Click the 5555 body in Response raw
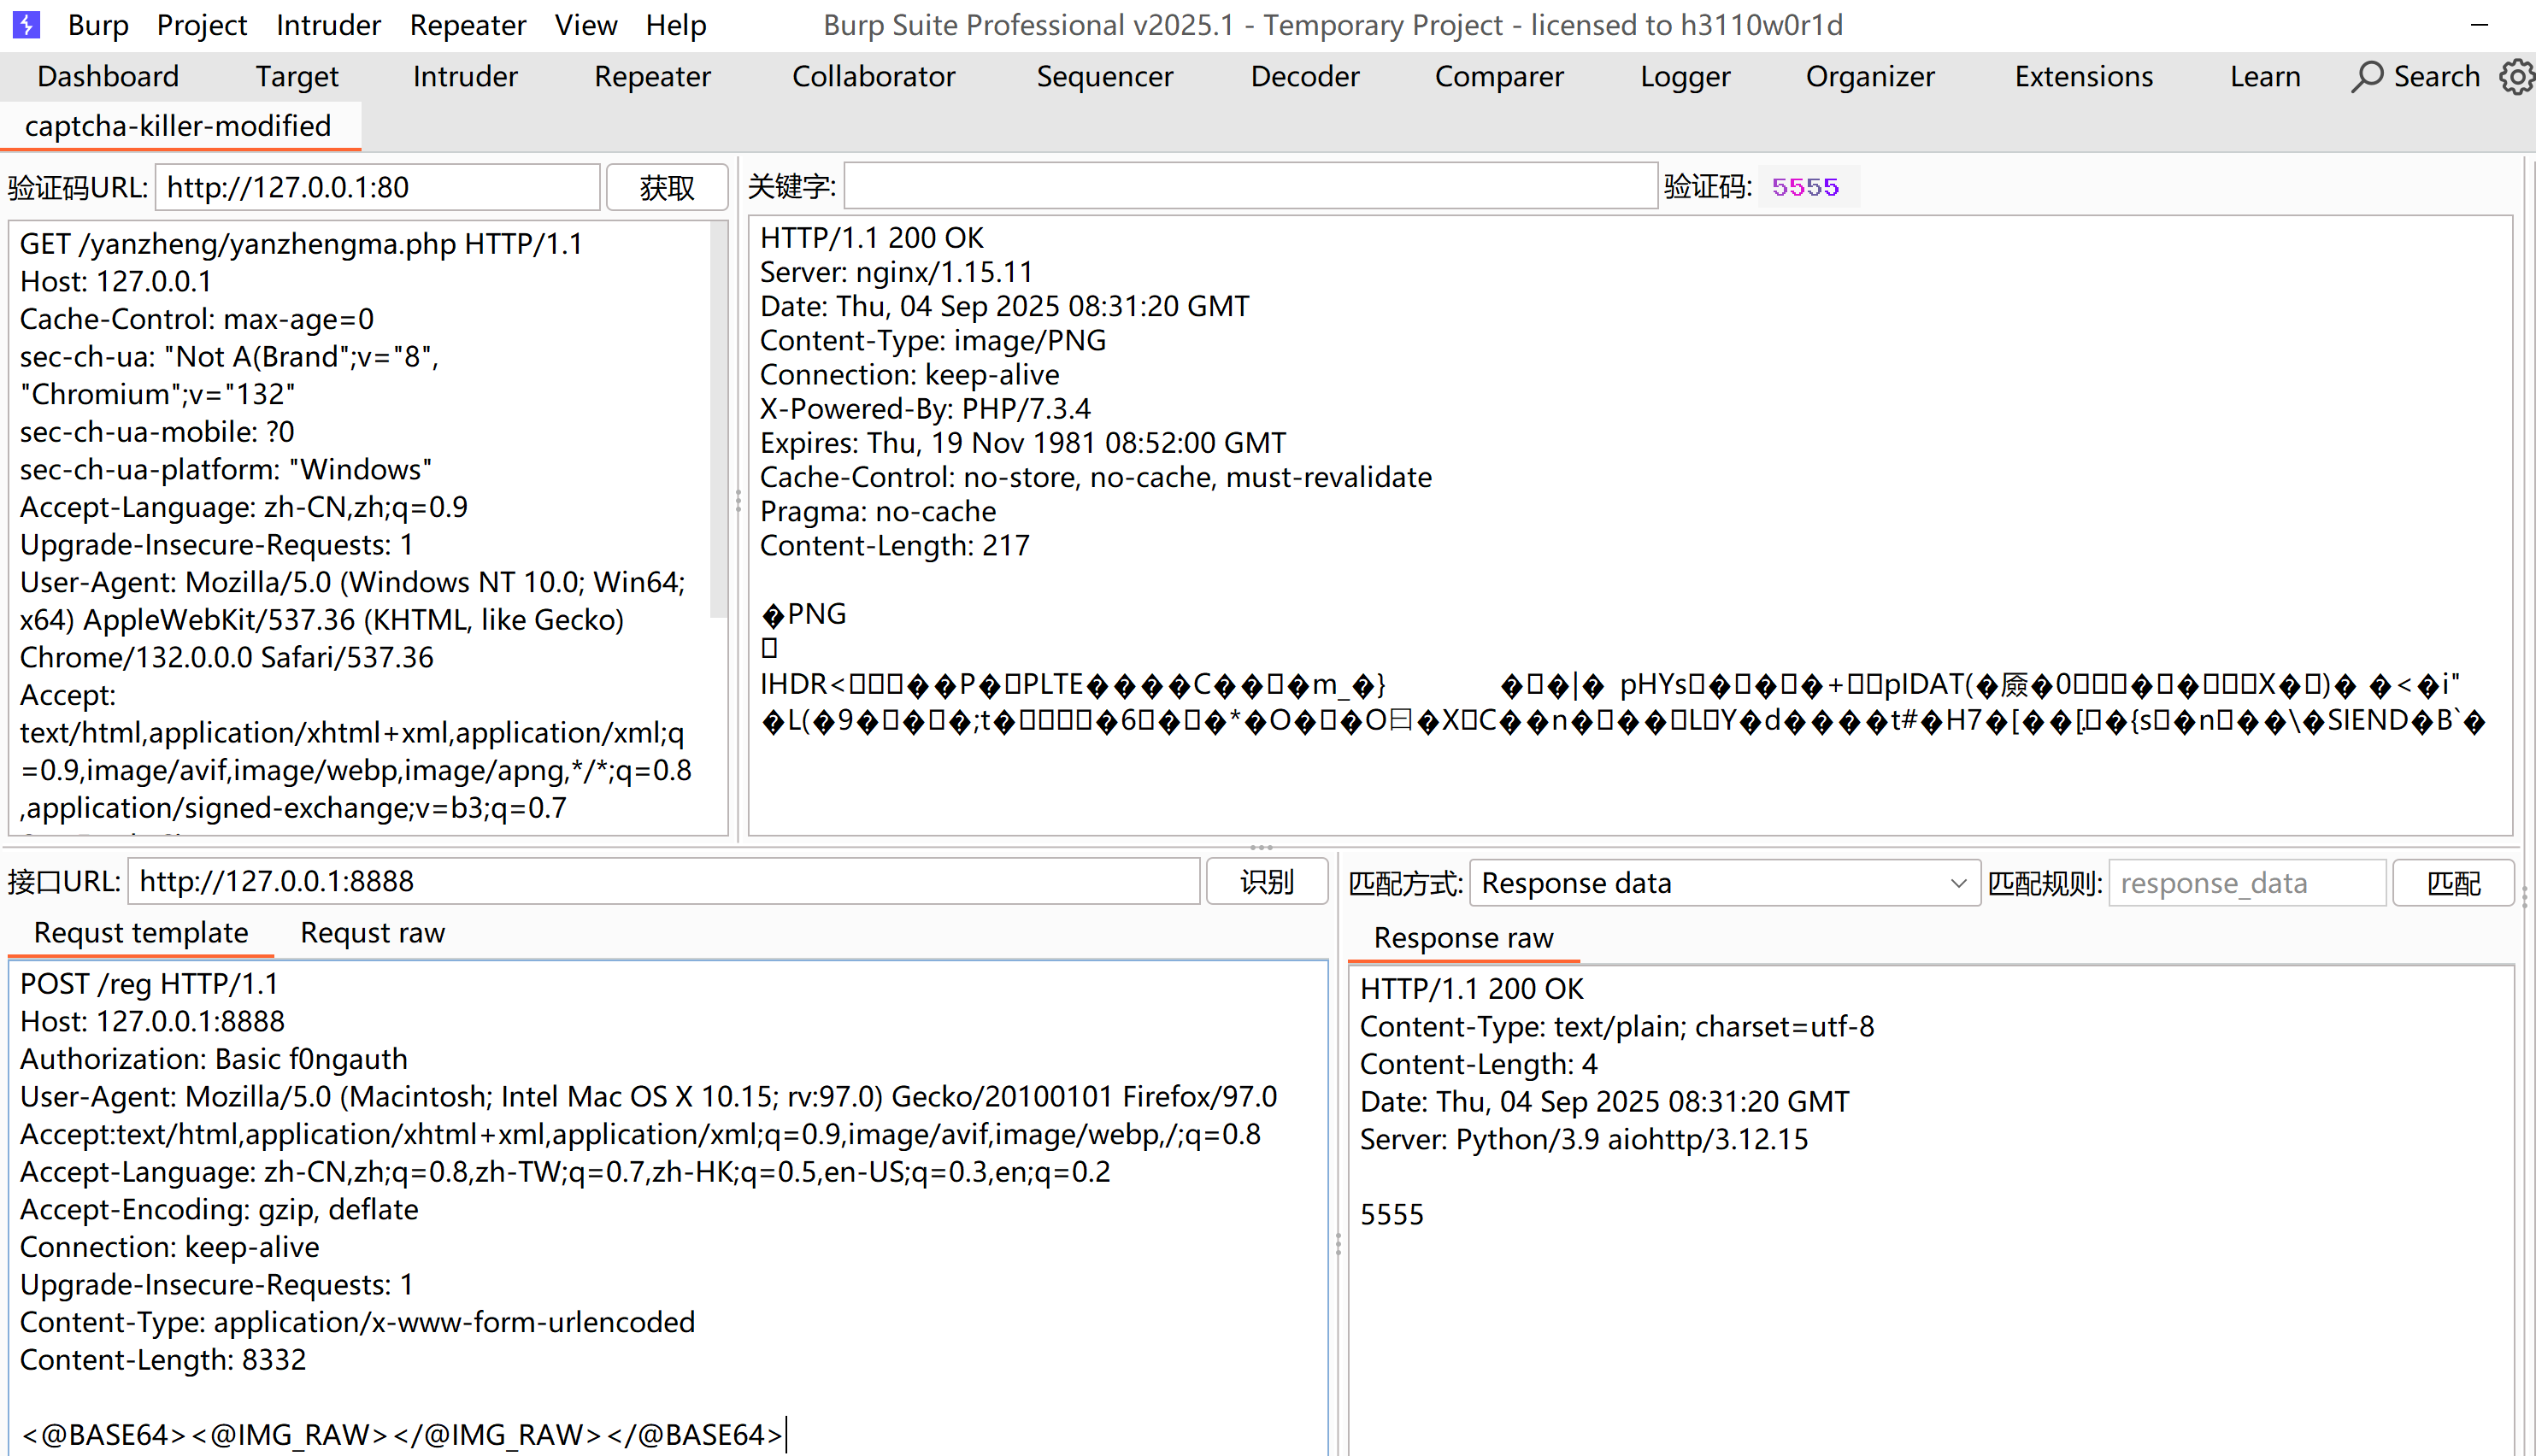Image resolution: width=2536 pixels, height=1456 pixels. click(x=1391, y=1215)
